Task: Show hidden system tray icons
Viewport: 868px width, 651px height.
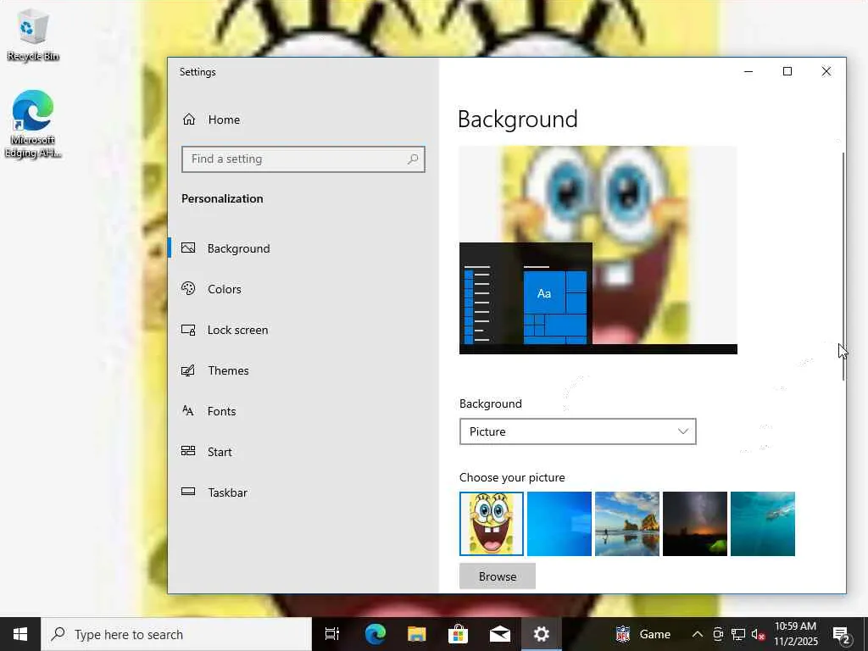Action: [698, 634]
